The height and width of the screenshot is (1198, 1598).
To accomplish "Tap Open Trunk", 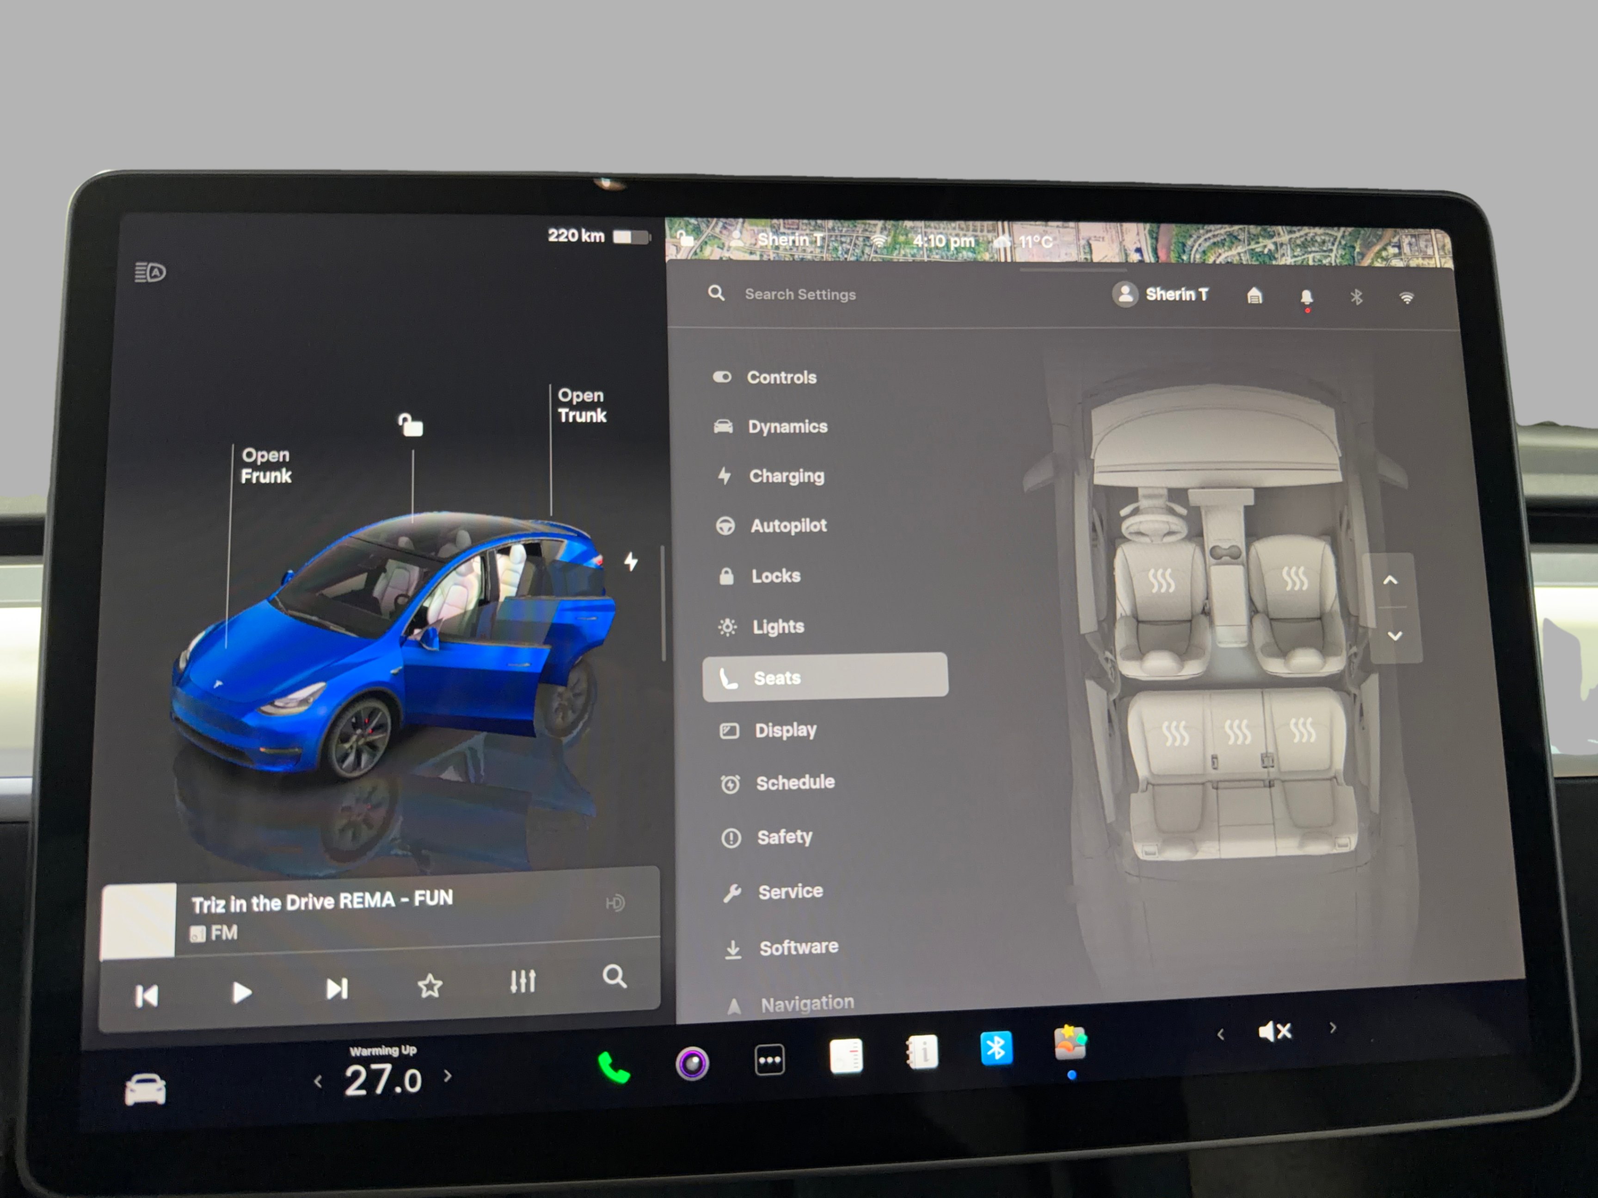I will (582, 405).
